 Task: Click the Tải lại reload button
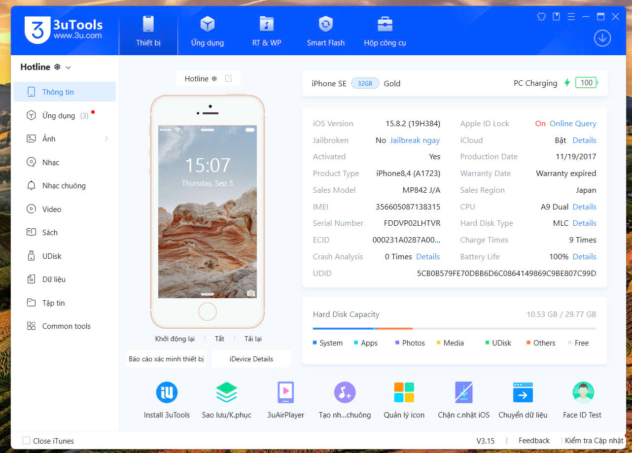tap(253, 339)
